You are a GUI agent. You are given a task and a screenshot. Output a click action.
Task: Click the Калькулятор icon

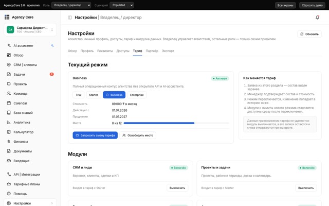9,132
